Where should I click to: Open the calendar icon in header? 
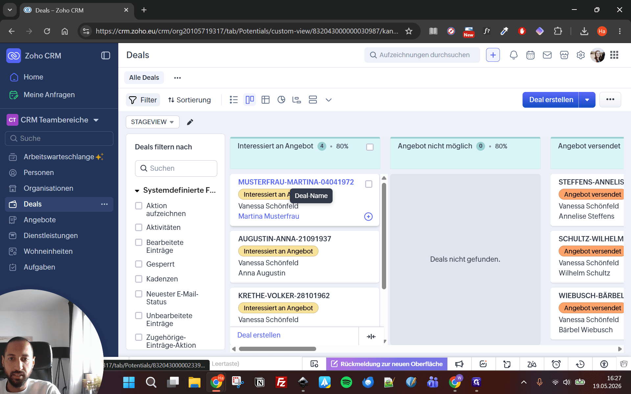(530, 55)
